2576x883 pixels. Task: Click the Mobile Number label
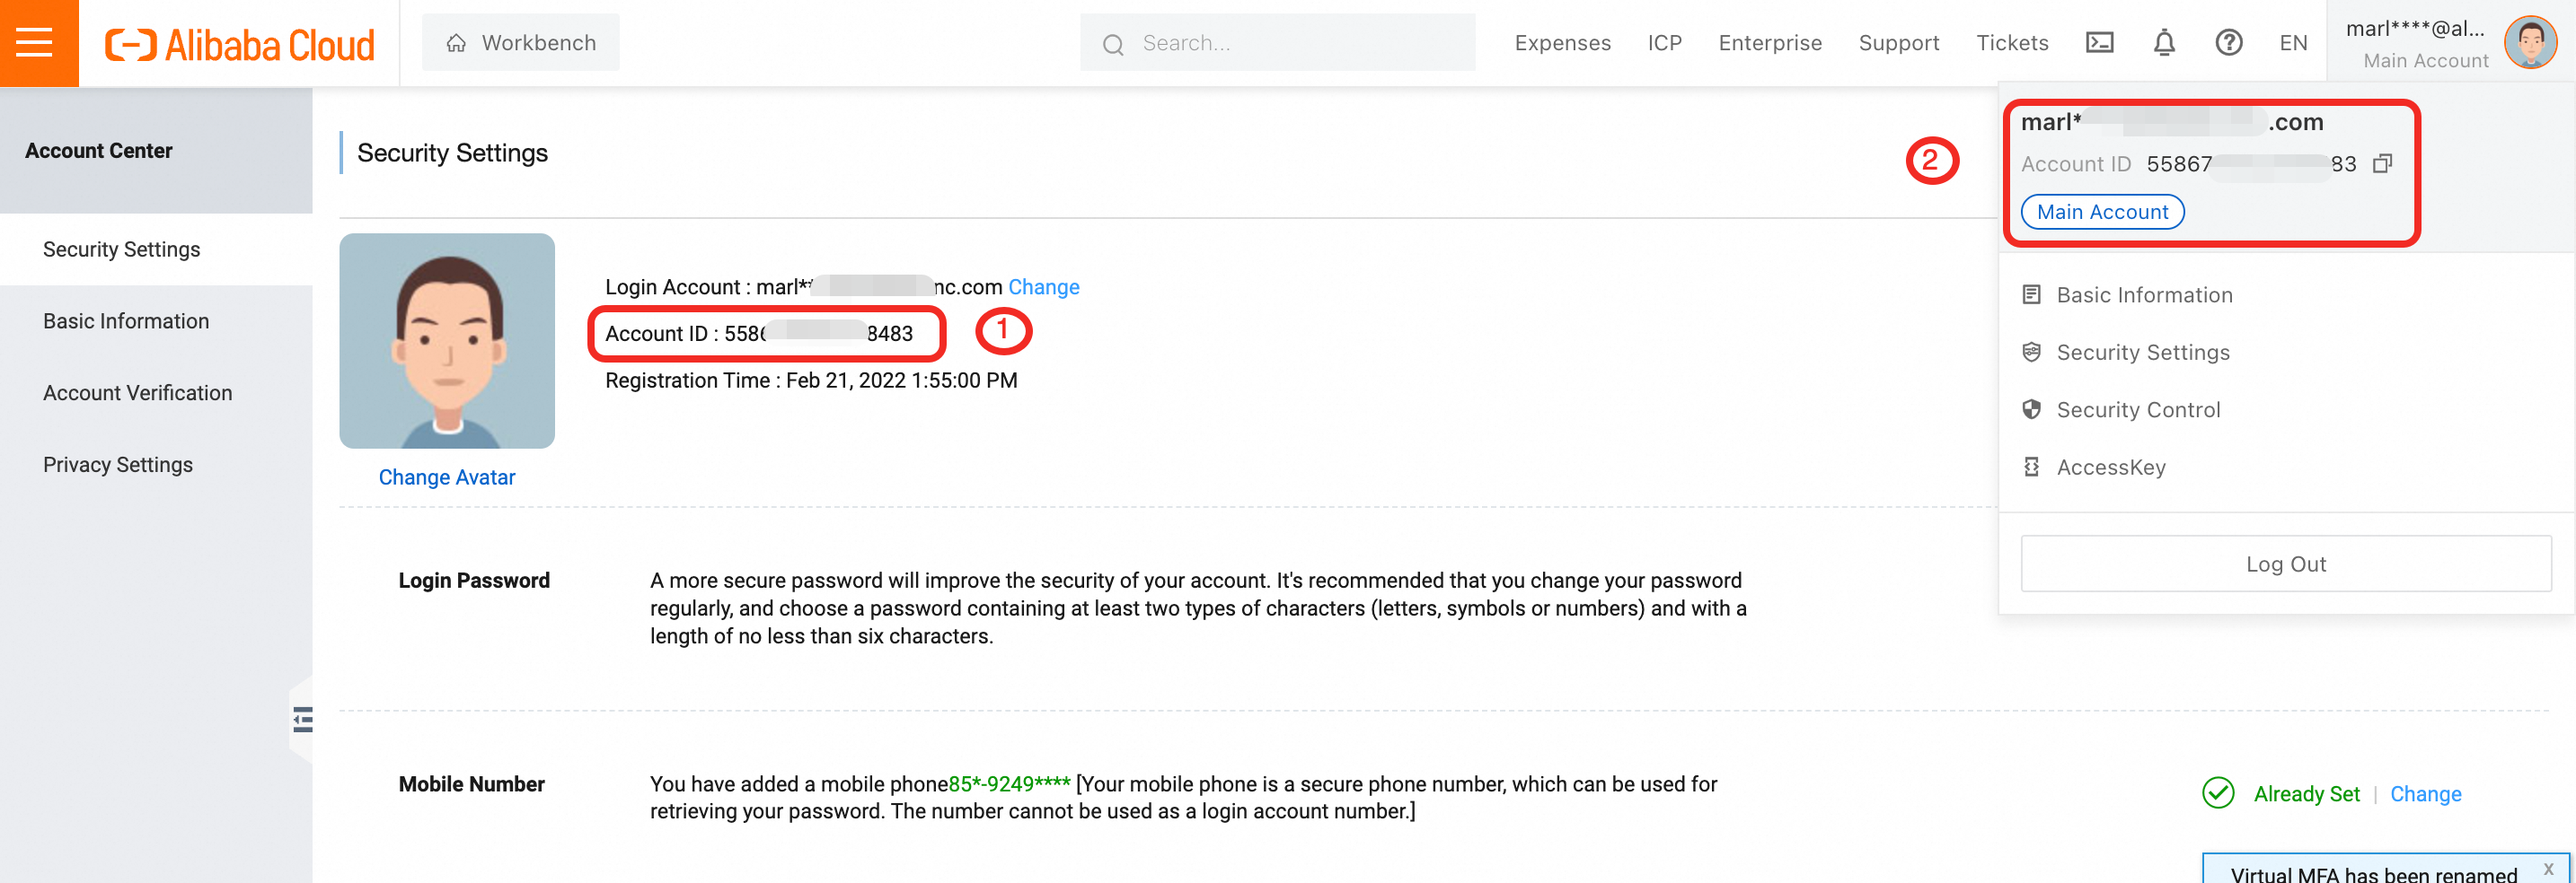(471, 785)
